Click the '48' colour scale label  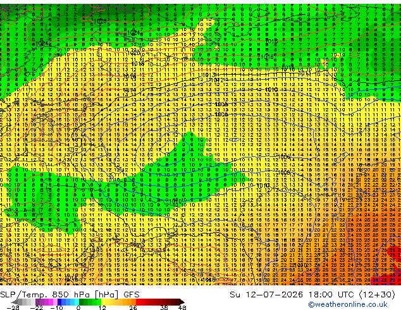182,307
